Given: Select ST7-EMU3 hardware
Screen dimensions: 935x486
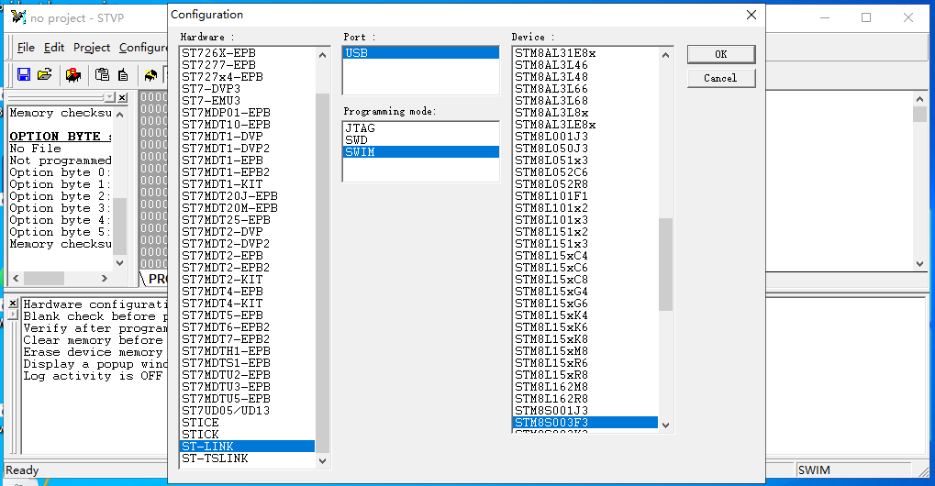Looking at the screenshot, I should click(248, 101).
